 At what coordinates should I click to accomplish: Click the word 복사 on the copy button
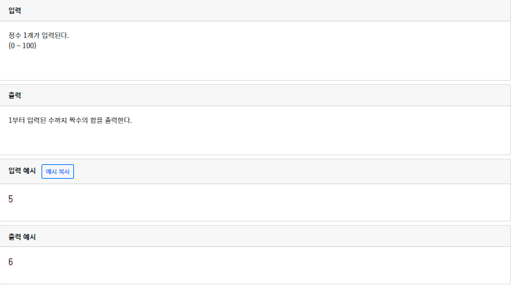(64, 171)
